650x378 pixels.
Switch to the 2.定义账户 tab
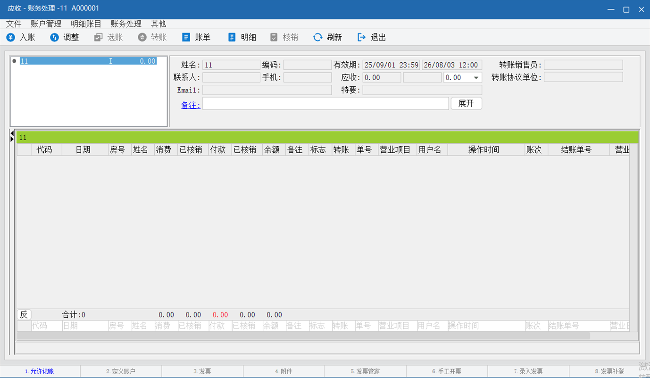pyautogui.click(x=121, y=371)
